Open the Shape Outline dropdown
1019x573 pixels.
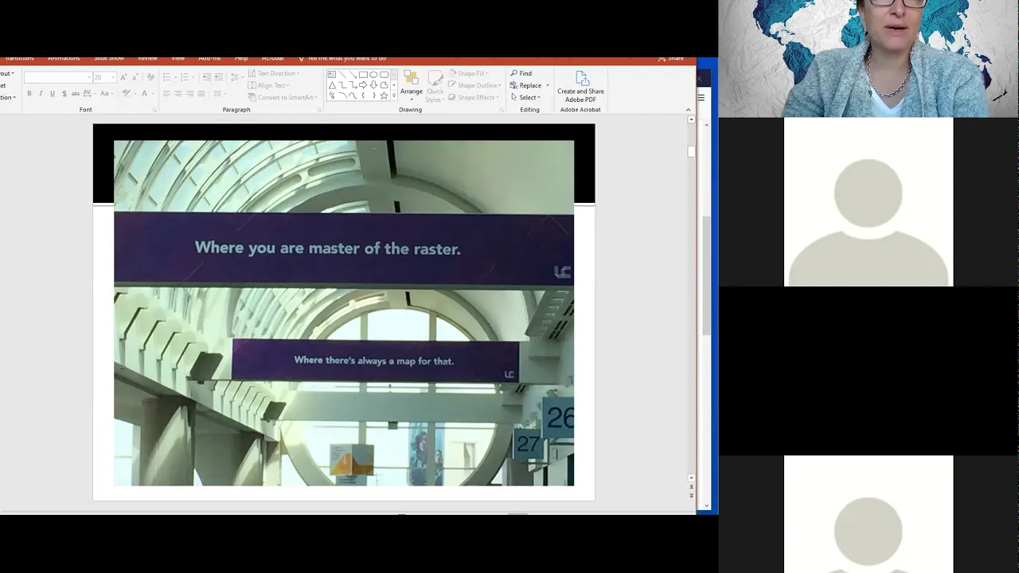click(475, 85)
